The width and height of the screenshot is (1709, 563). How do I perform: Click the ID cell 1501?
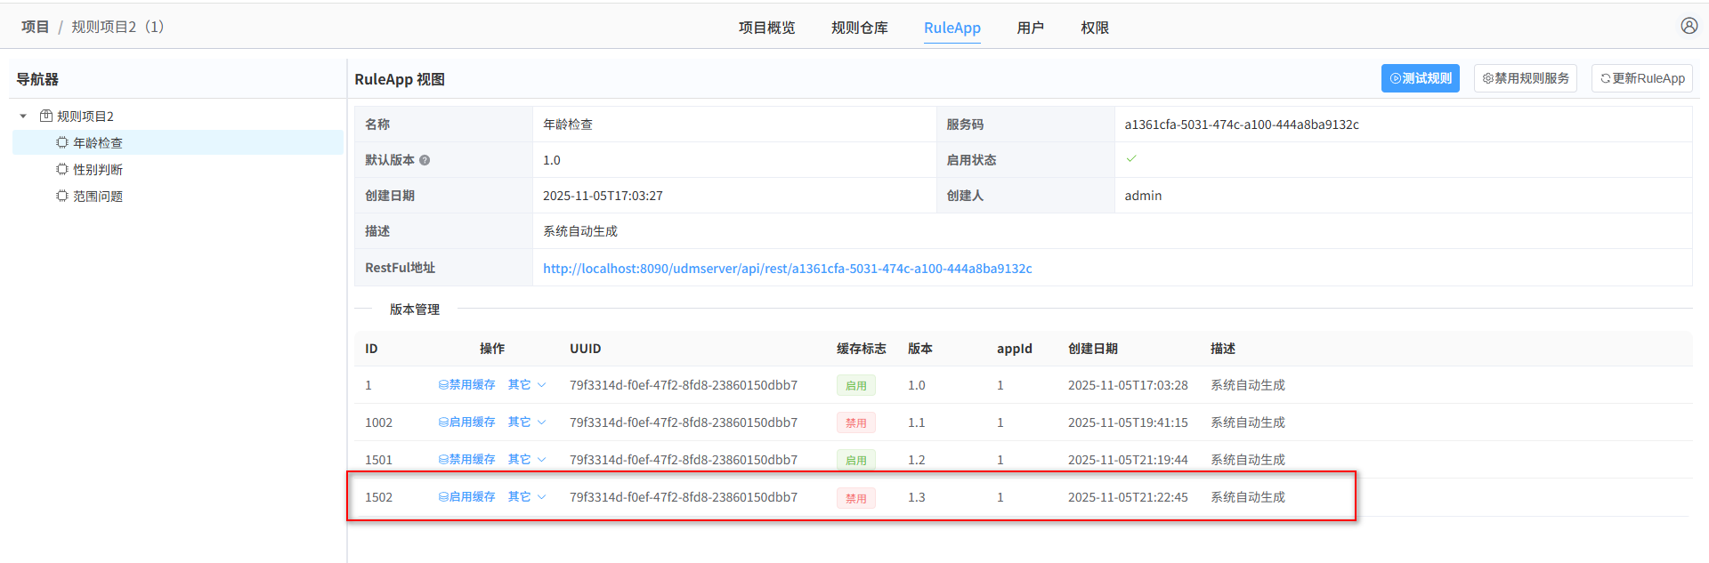pos(378,460)
